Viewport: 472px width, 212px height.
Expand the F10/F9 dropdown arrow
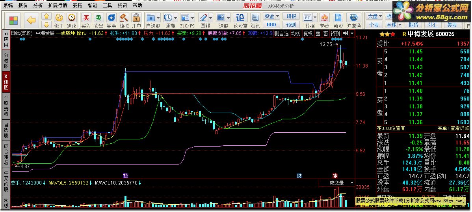pos(193,17)
